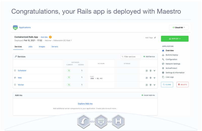Open the Explore Add-ins link
The height and width of the screenshot is (131, 202).
85,104
